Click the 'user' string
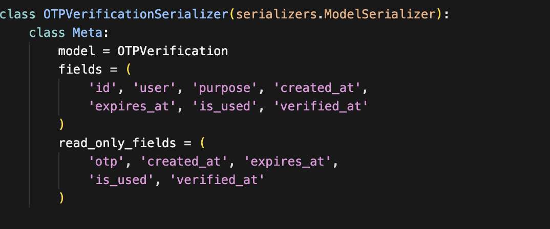 [x=151, y=88]
